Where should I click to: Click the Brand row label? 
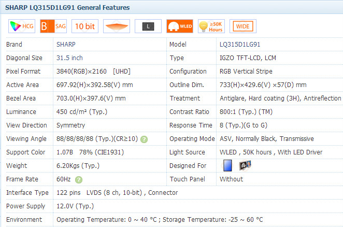pos(14,45)
